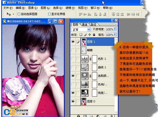Select the 图层 0 layer name
The width and height of the screenshot is (158, 117).
pos(91,101)
